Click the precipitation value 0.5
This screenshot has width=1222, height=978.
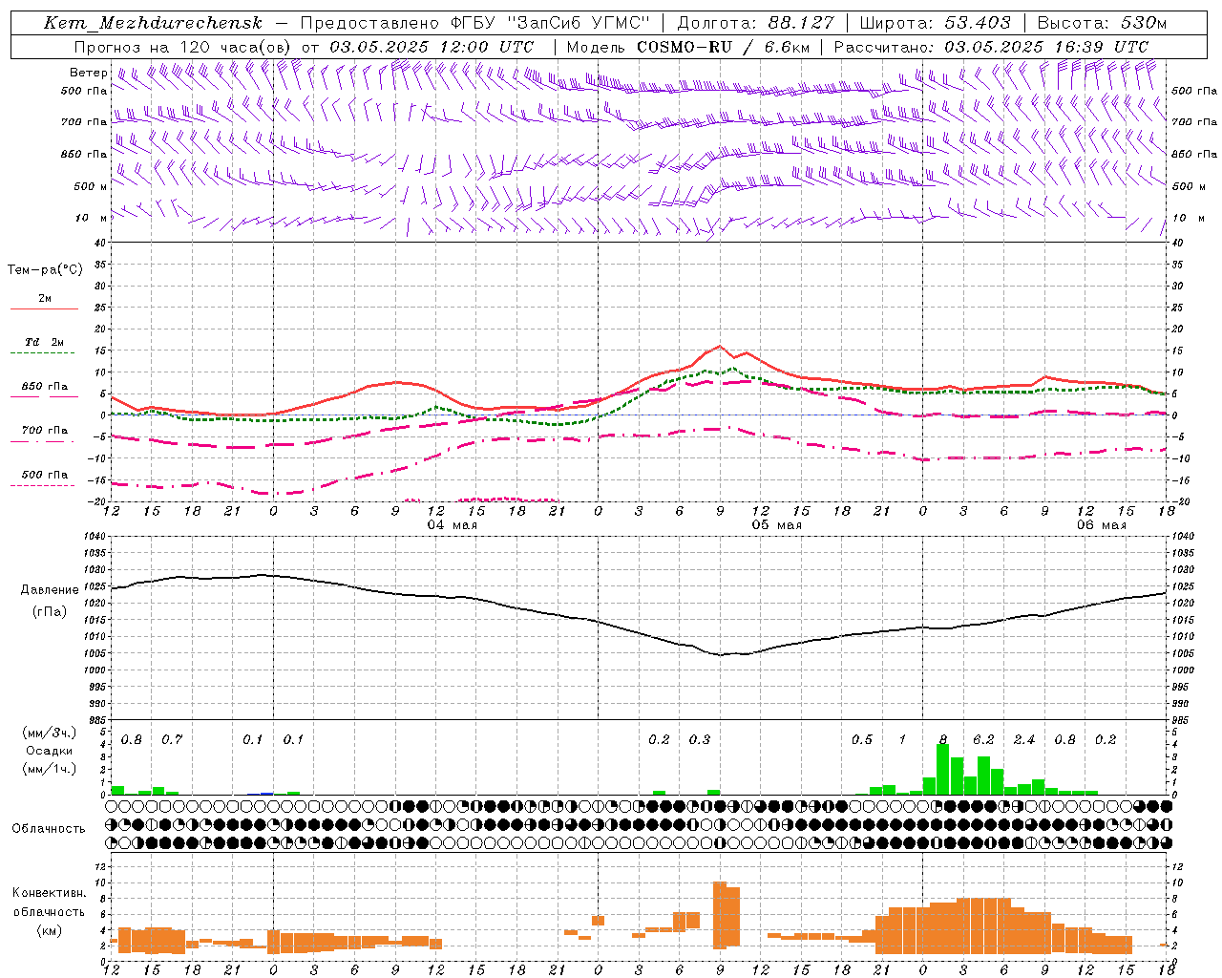coord(862,740)
